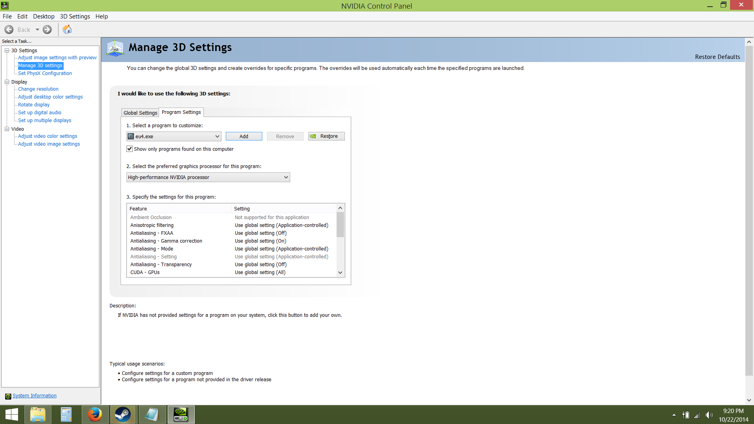Open the Steam taskbar icon
This screenshot has width=754, height=424.
[x=123, y=415]
